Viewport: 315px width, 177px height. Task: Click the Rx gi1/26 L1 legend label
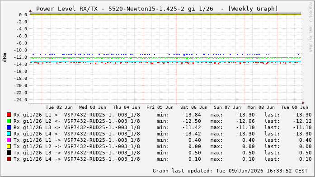coord(76,115)
